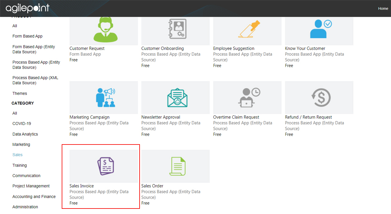Choose the Accounting and Finance category

(34, 197)
